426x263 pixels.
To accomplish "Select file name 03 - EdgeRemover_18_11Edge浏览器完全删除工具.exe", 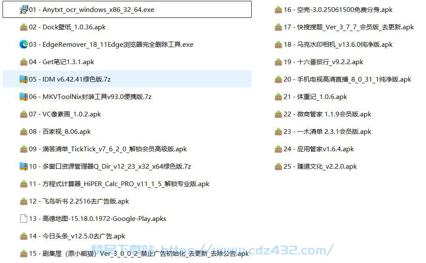I will point(111,45).
